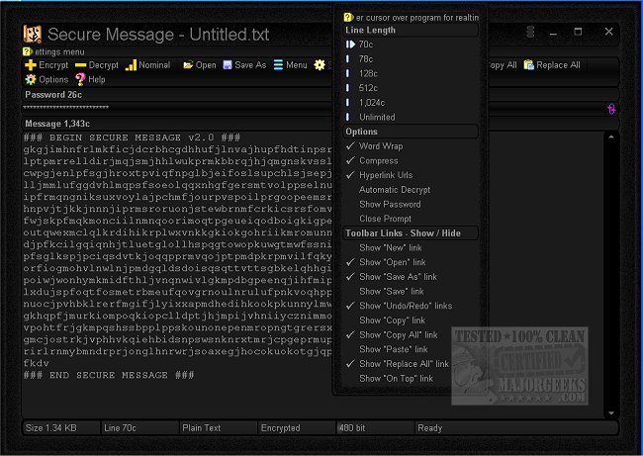Select 128c line length
643x456 pixels.
[x=411, y=73]
